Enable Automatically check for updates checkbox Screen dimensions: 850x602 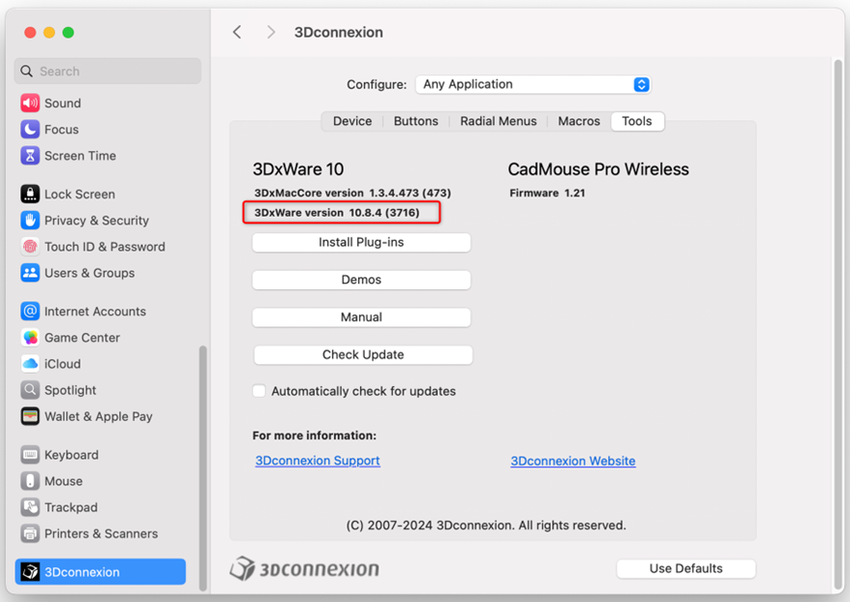[259, 391]
